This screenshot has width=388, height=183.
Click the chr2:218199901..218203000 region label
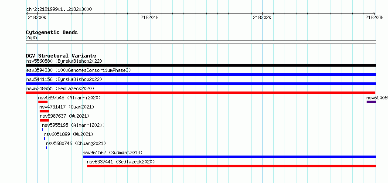coord(59,10)
